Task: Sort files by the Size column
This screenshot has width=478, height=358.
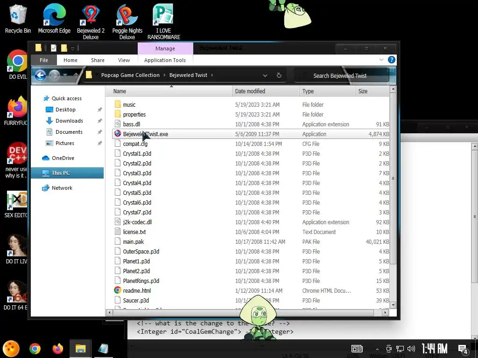Action: pos(372,91)
